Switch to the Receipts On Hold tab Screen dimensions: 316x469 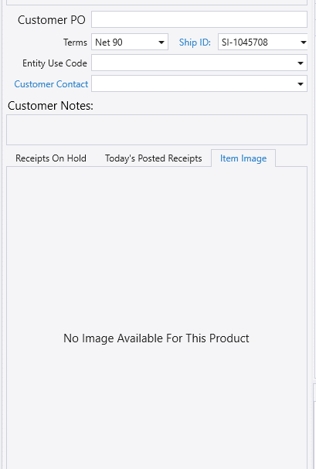[x=51, y=158]
